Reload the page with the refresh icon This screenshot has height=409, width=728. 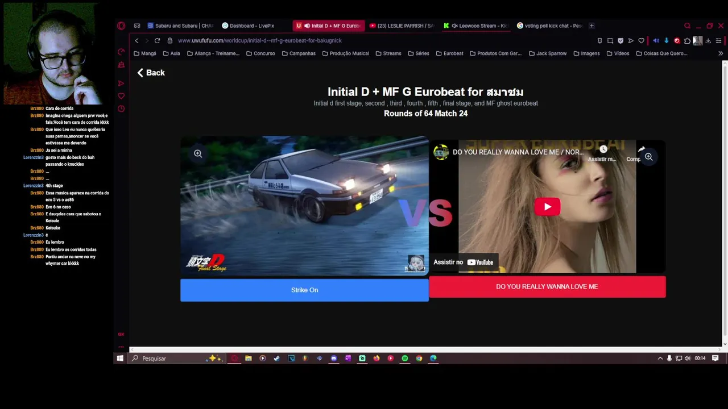[157, 40]
